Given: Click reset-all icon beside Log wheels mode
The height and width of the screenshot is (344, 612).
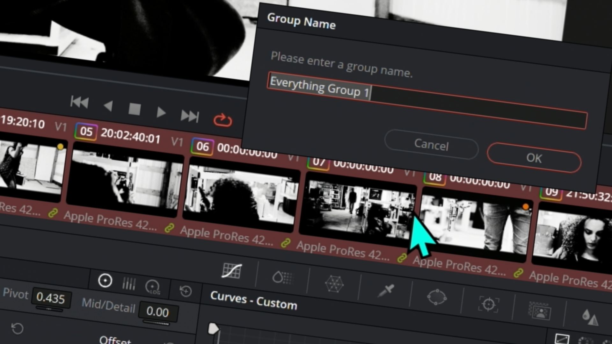Looking at the screenshot, I should click(x=186, y=291).
